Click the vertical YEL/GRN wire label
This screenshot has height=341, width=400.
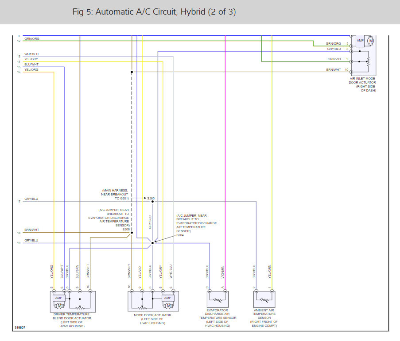[270, 272]
